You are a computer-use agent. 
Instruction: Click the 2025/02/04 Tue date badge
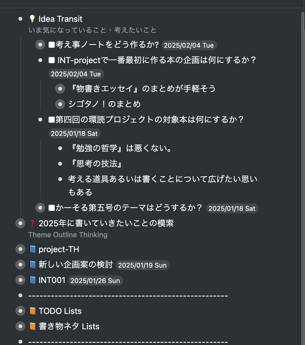coord(189,45)
